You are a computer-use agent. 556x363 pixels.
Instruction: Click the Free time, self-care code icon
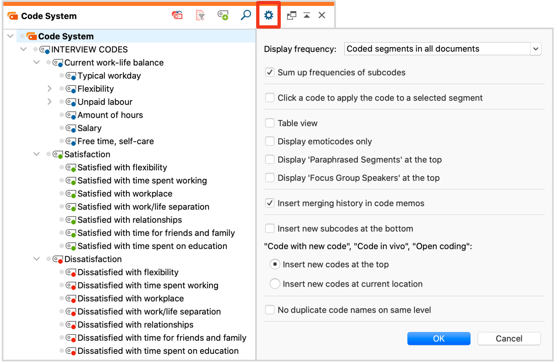pyautogui.click(x=71, y=141)
